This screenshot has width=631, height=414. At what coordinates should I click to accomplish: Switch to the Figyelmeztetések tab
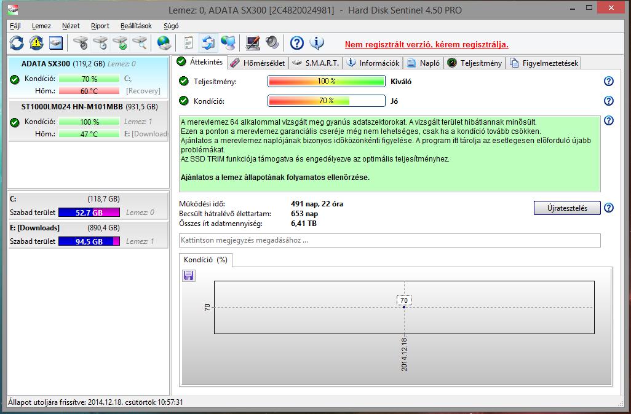[544, 63]
